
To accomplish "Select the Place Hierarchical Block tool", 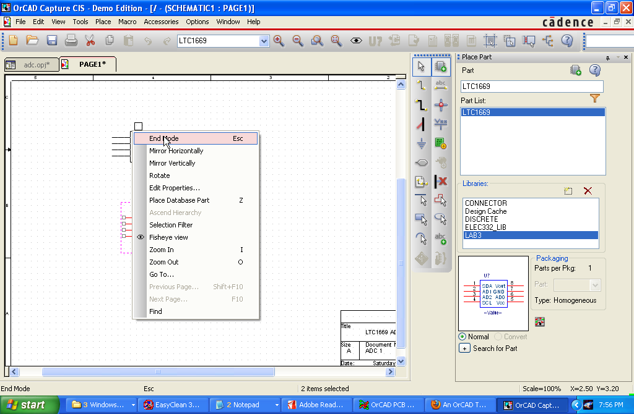I will 441,143.
